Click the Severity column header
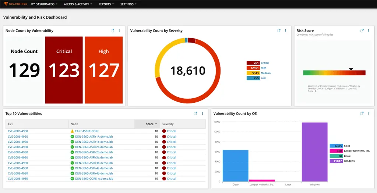377x193 pixels. pos(183,124)
